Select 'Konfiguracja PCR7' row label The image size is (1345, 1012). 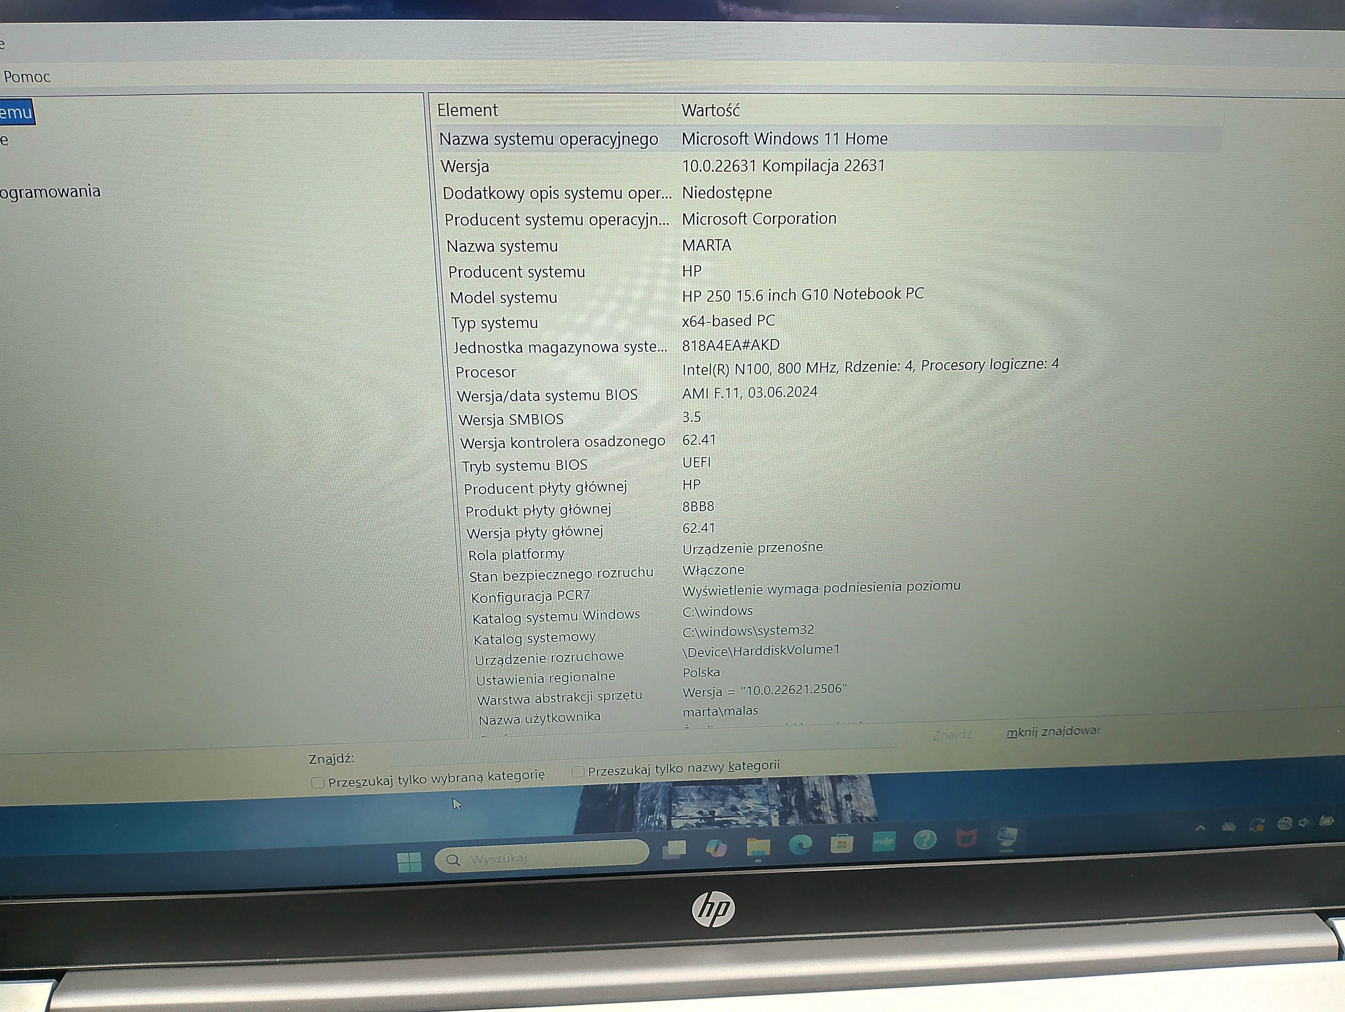tap(530, 597)
